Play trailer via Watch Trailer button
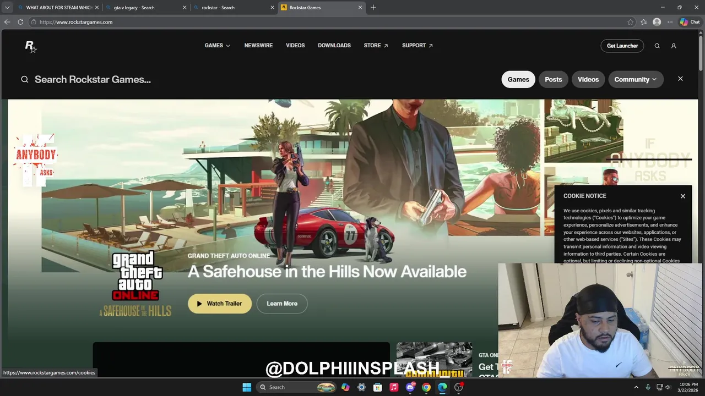705x396 pixels. (x=220, y=304)
